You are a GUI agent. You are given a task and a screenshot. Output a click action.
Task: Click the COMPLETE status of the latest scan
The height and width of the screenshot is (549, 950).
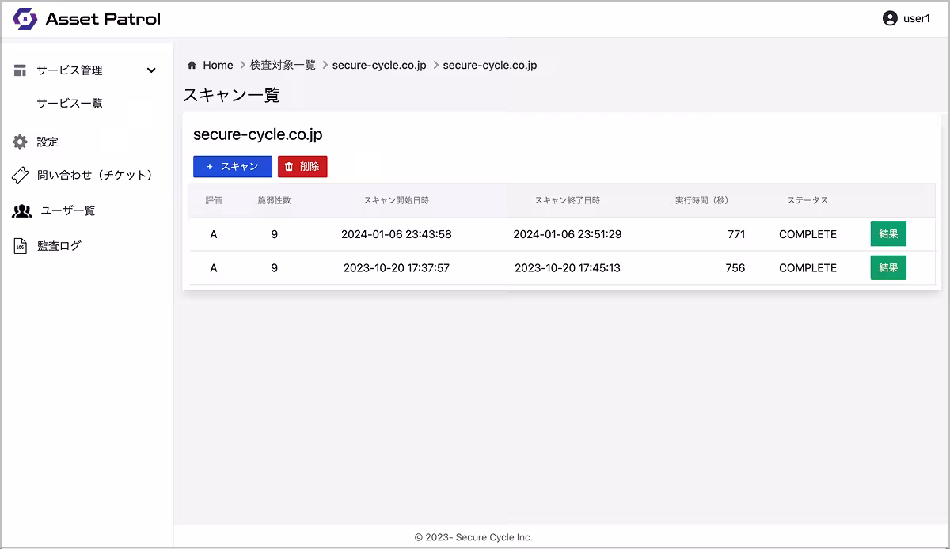[x=807, y=234]
